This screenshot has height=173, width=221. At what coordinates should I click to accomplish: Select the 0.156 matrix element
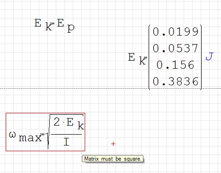[x=176, y=65]
